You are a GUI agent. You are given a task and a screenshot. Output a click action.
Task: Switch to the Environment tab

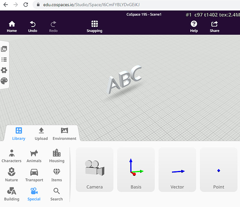64,134
